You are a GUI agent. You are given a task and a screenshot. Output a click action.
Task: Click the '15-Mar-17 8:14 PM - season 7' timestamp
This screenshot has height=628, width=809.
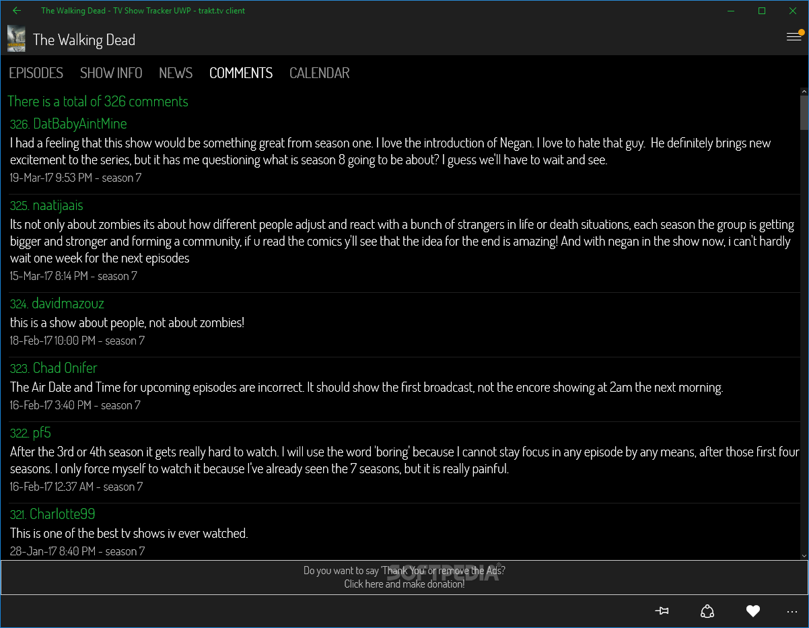tap(73, 276)
